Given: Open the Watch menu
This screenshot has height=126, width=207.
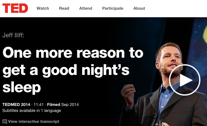Looking at the screenshot, I should tap(43, 8).
